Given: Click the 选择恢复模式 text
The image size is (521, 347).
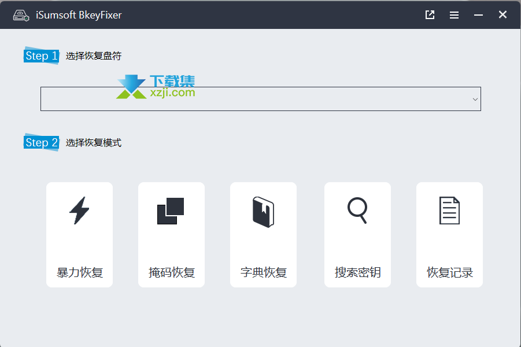Looking at the screenshot, I should 94,143.
